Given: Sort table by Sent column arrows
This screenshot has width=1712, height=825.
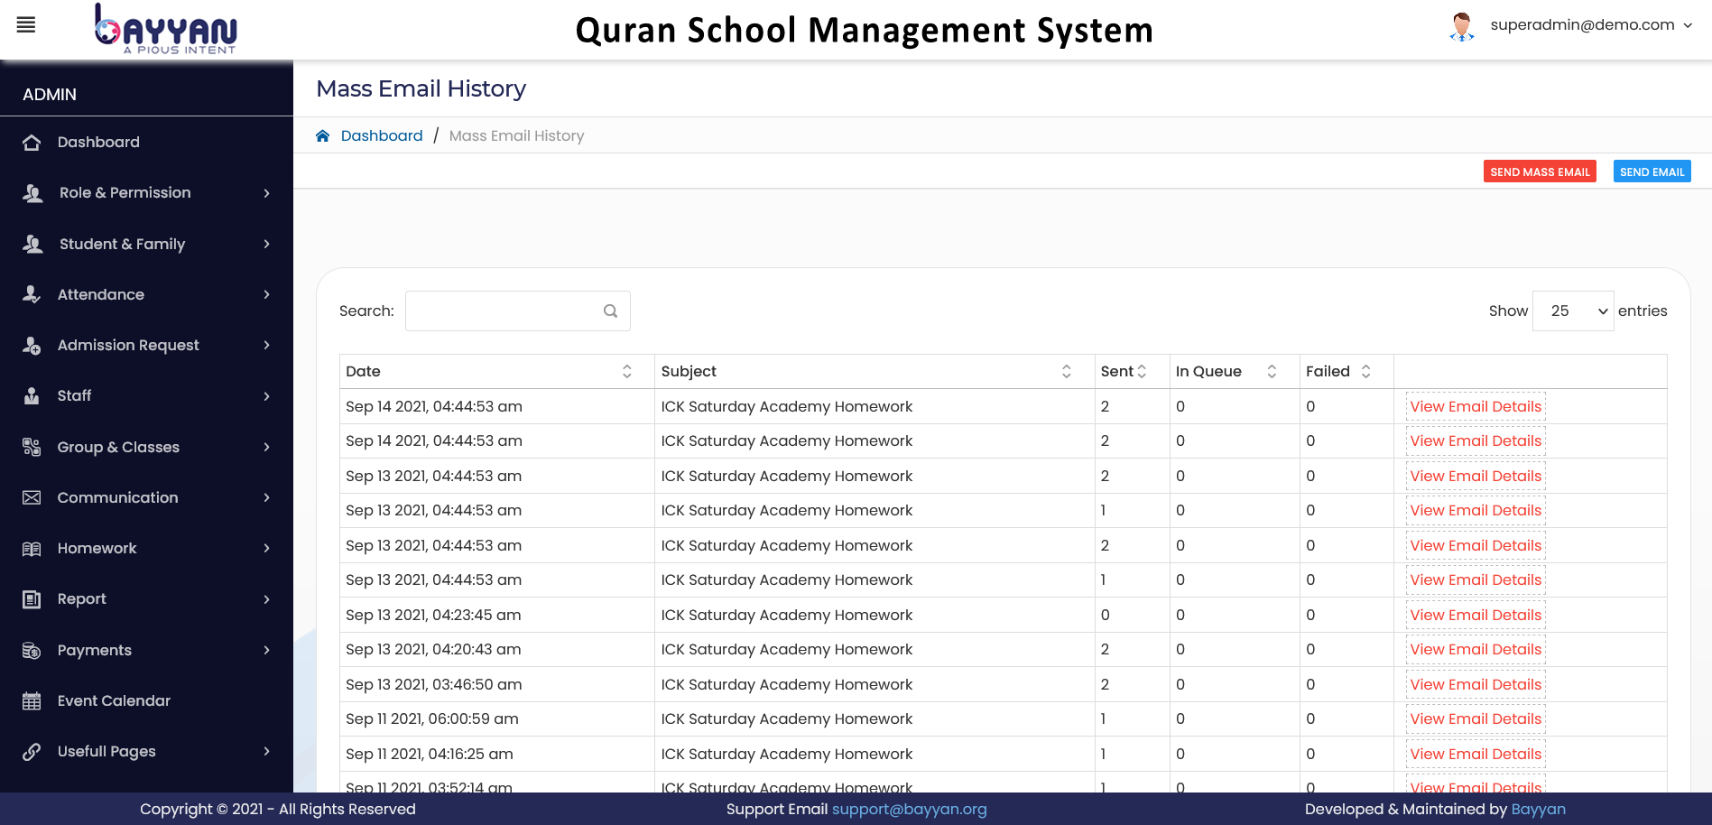Looking at the screenshot, I should point(1142,371).
